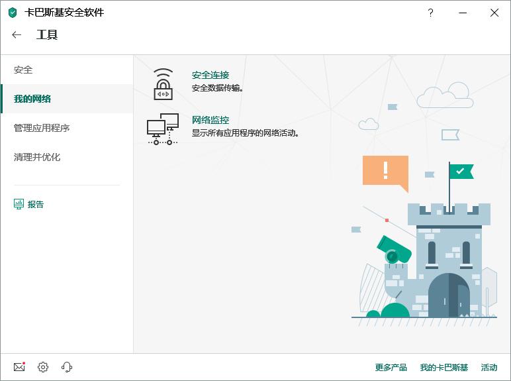Open the 网络监控 monitors icon
Screen dimensions: 511x381
point(163,129)
